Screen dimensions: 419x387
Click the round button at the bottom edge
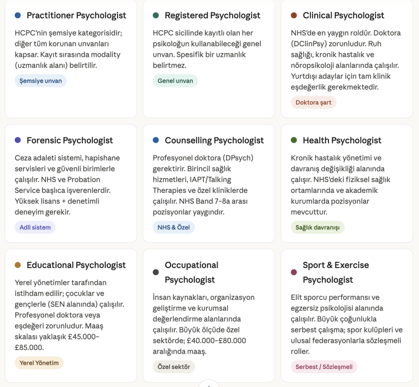coord(209,385)
